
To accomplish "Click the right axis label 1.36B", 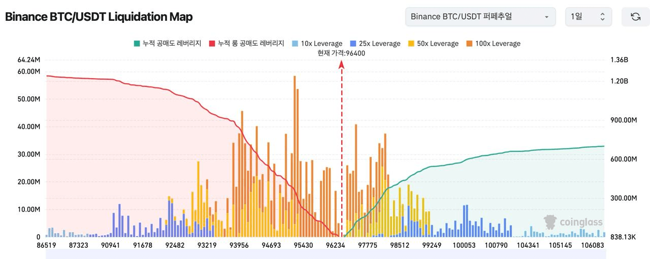I will pos(619,60).
